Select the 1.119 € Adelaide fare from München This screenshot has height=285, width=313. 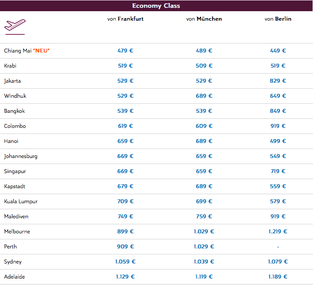pyautogui.click(x=204, y=277)
